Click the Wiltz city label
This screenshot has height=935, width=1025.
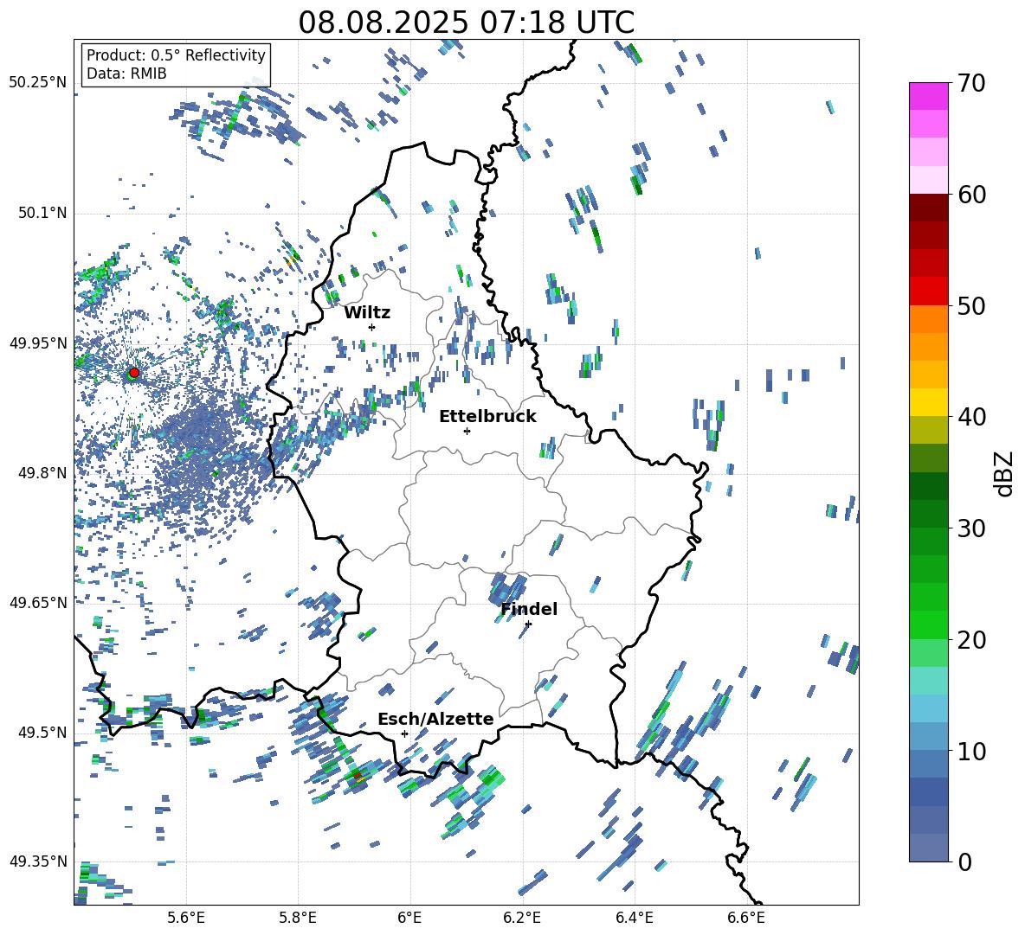click(x=367, y=312)
